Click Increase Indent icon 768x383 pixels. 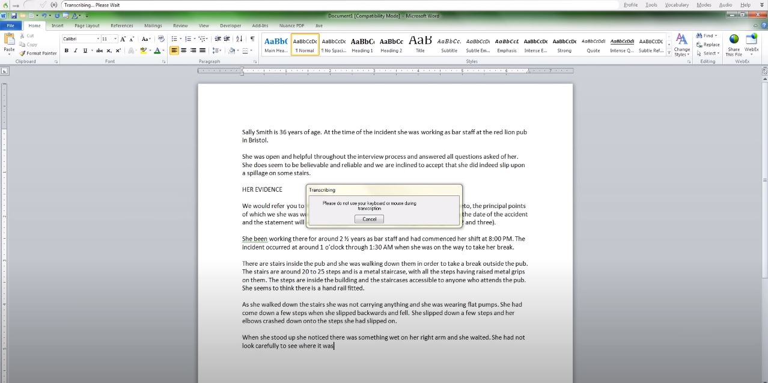click(227, 39)
